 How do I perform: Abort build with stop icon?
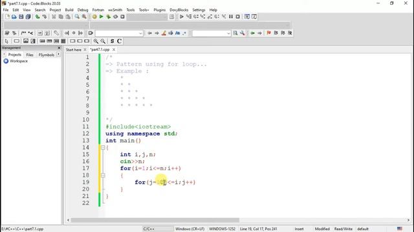(122, 17)
